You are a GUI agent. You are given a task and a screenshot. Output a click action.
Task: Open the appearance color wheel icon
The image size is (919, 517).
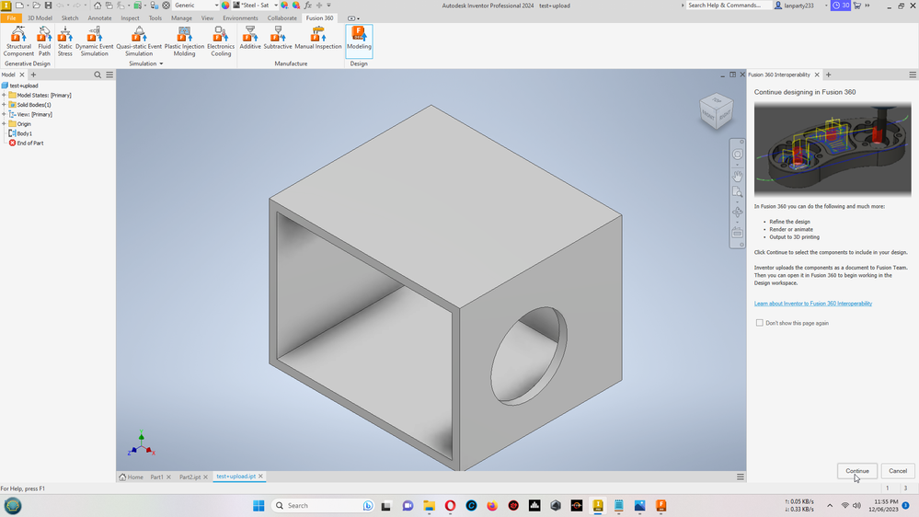225,6
